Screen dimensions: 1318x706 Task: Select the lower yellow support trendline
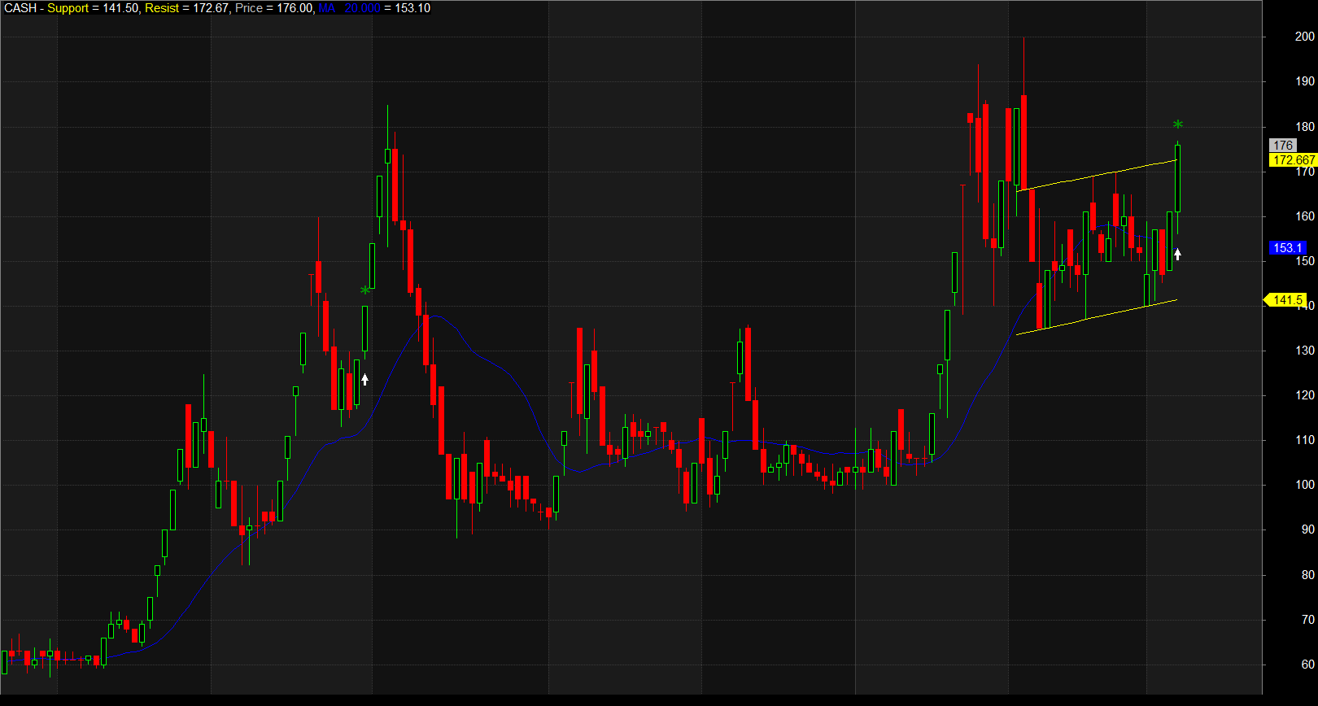(x=1097, y=316)
